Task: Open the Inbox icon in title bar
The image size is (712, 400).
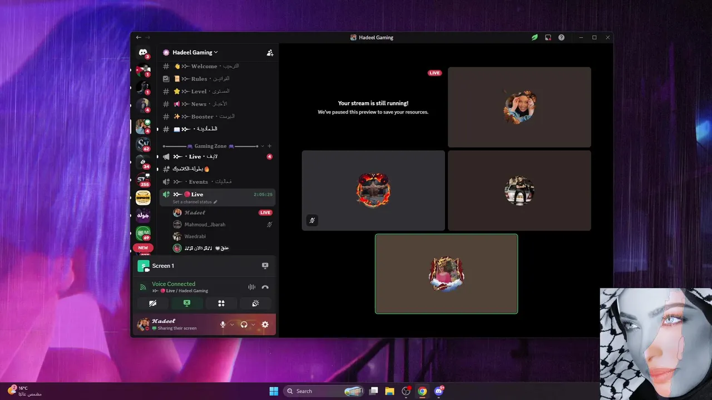Action: click(x=548, y=37)
